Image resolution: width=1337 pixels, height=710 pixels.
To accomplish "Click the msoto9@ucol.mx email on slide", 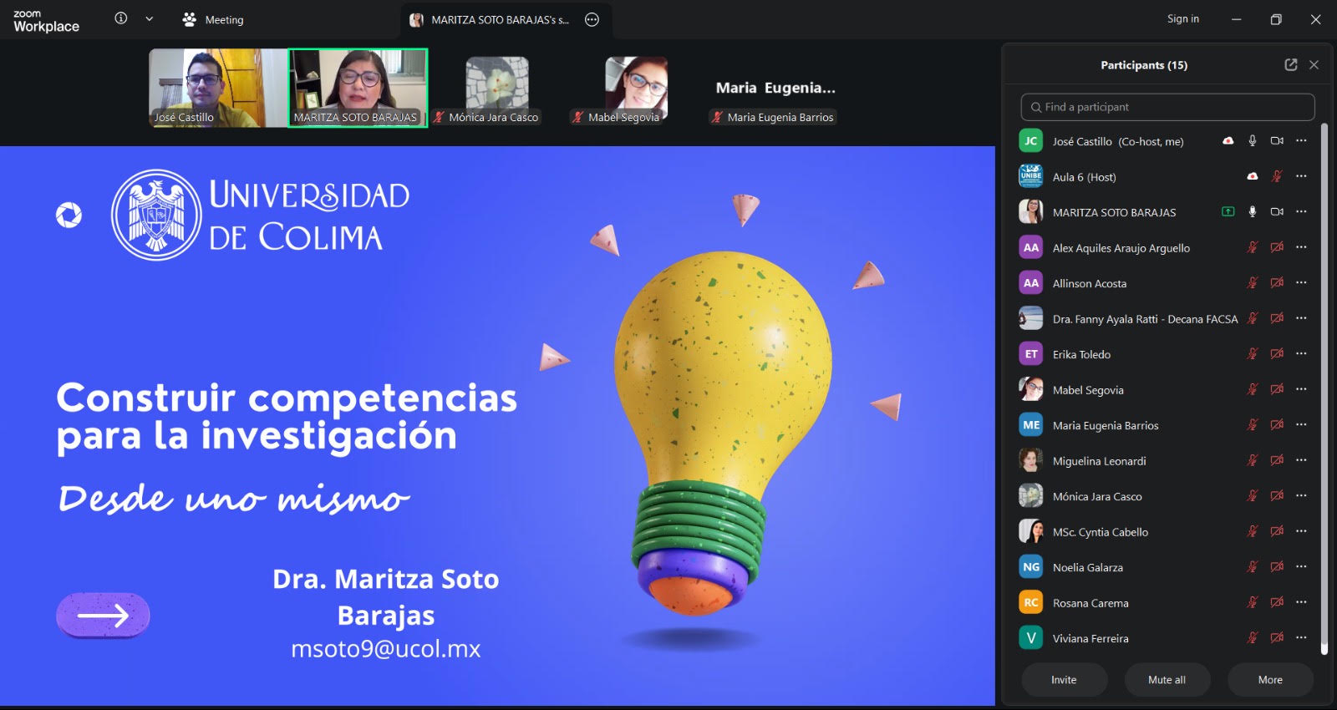I will pyautogui.click(x=385, y=649).
